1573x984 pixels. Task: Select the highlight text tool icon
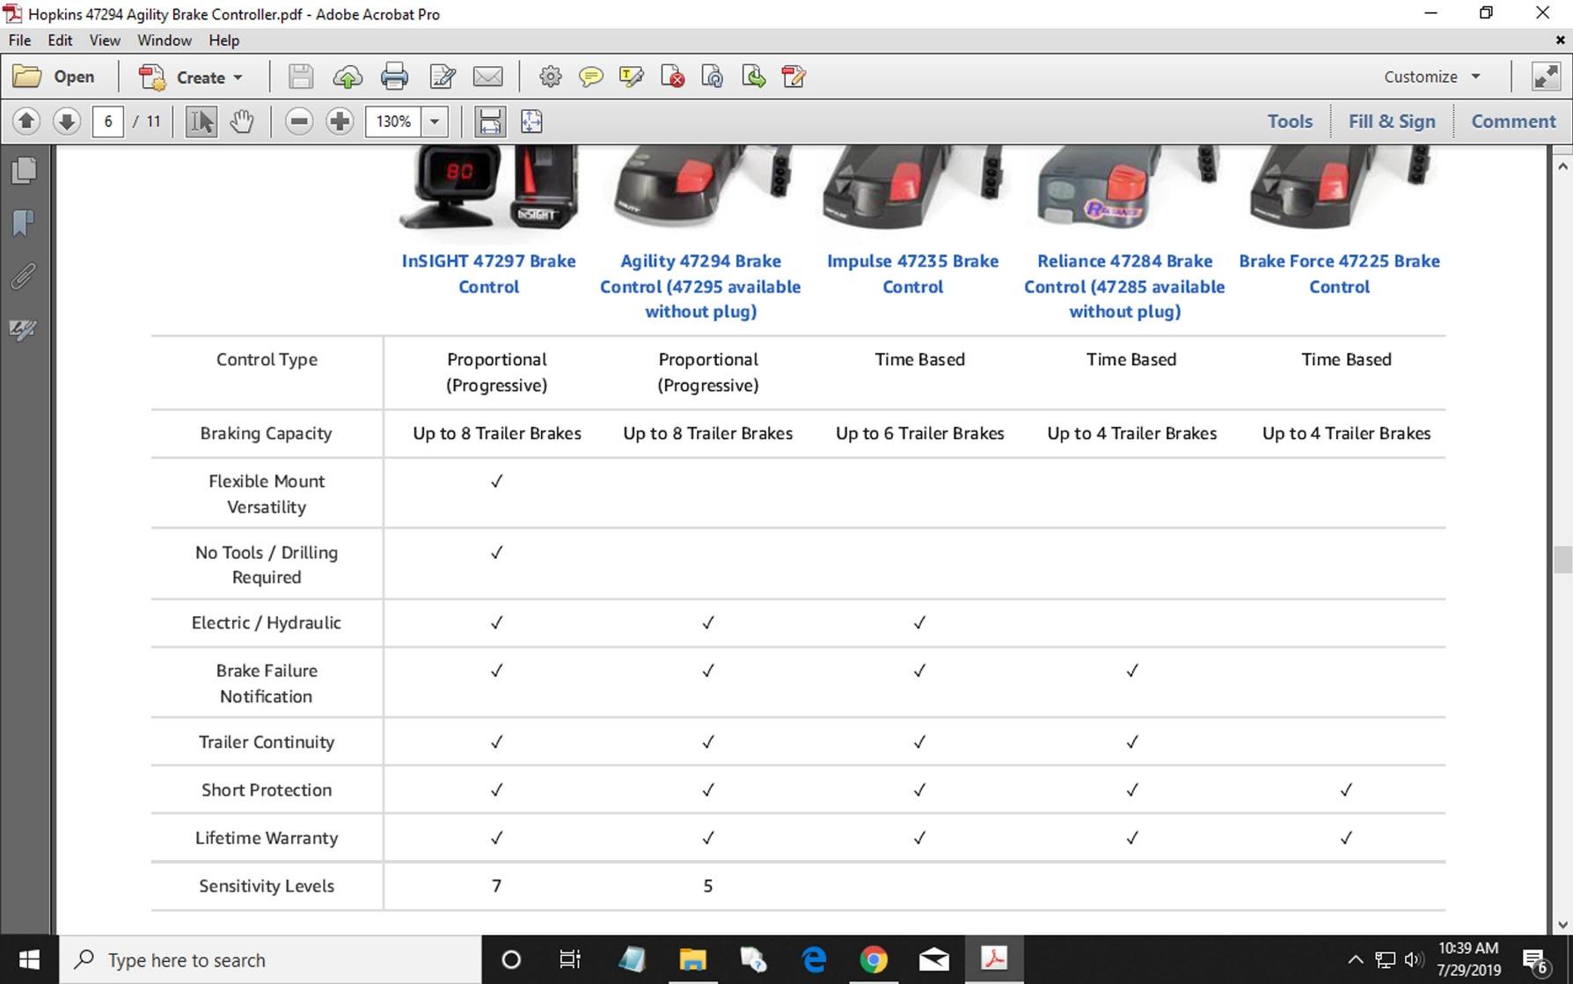[x=632, y=77]
